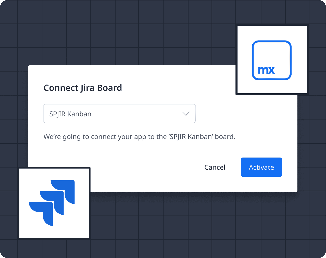Open the SPJIR Kanban dropdown
326x258 pixels.
(x=119, y=114)
